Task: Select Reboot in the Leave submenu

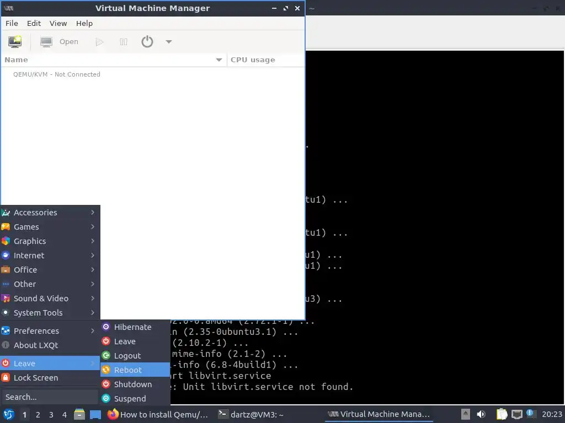Action: (135, 370)
